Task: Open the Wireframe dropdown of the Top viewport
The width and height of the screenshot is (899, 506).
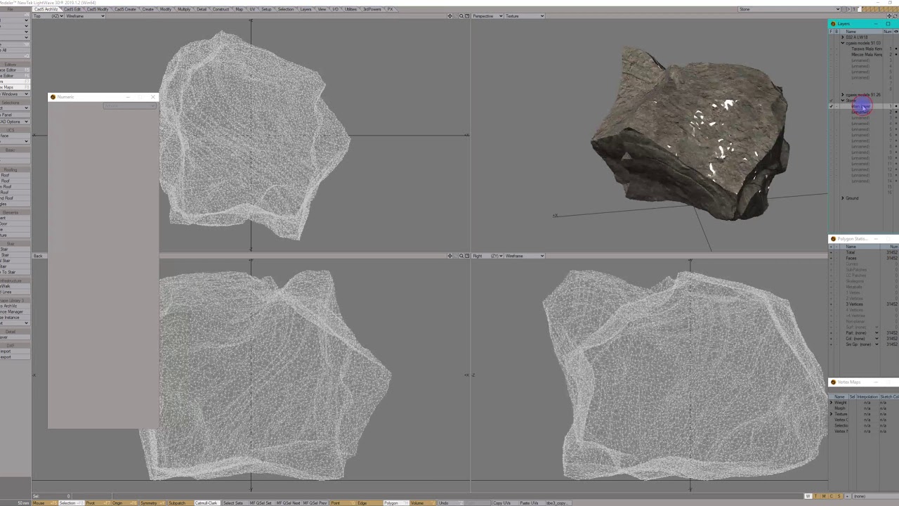Action: [84, 16]
